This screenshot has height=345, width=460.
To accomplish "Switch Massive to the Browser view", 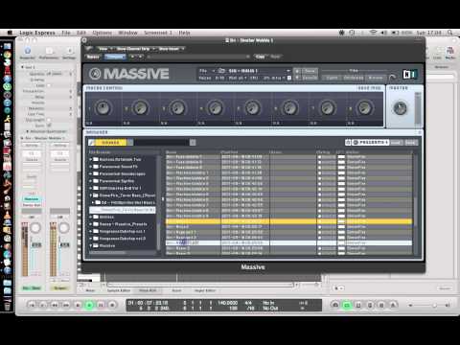I will point(376,78).
